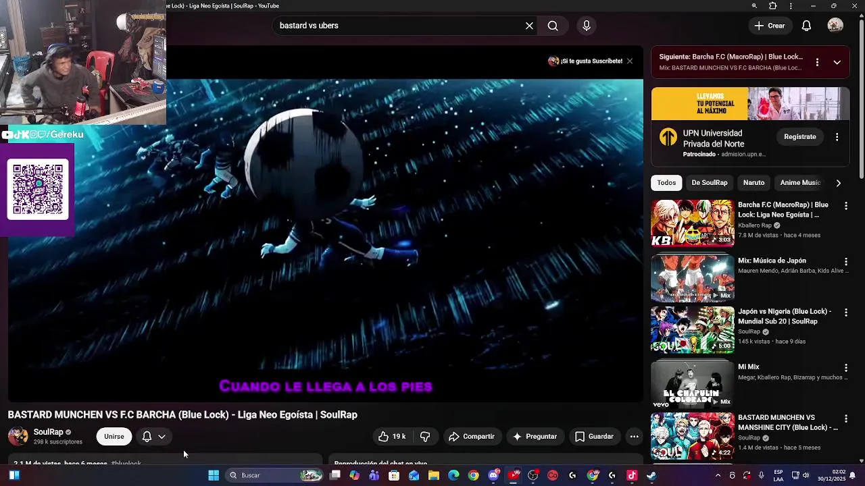
Task: Open browser extensions puzzle icon
Action: click(x=773, y=6)
